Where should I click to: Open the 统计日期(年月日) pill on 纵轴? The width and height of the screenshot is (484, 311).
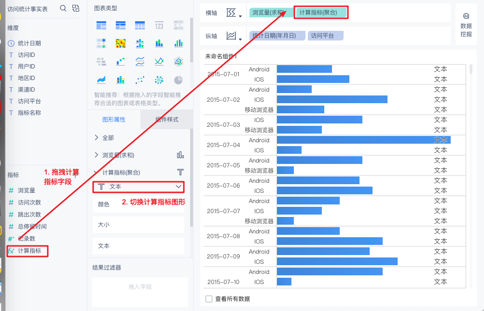pos(277,36)
